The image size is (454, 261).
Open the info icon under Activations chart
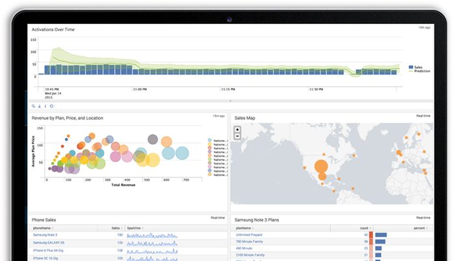click(45, 106)
